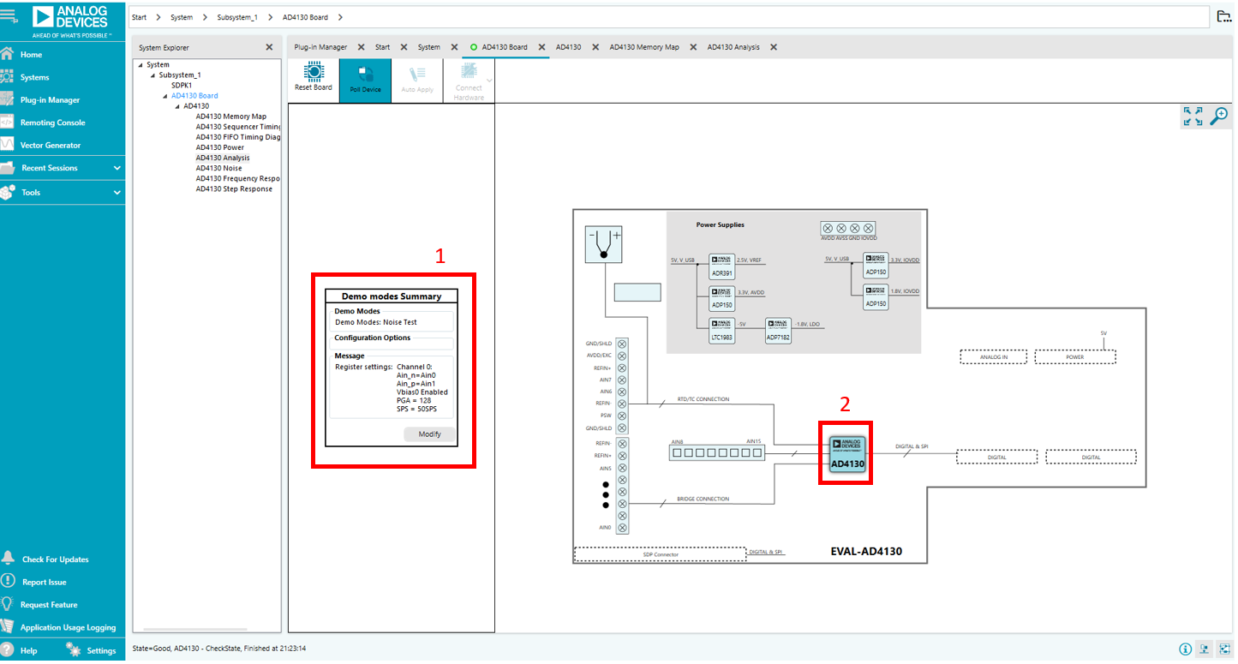Expand the Recent Sessions section
Image resolution: width=1238 pixels, height=664 pixels.
tap(62, 168)
